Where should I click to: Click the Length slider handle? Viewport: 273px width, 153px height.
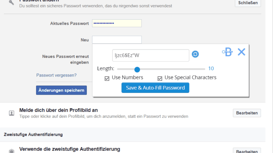pos(137,69)
